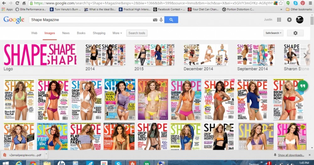The width and height of the screenshot is (314, 165).
Task: Open the green Hangouts extension icon in toolbar
Action: 288,3
